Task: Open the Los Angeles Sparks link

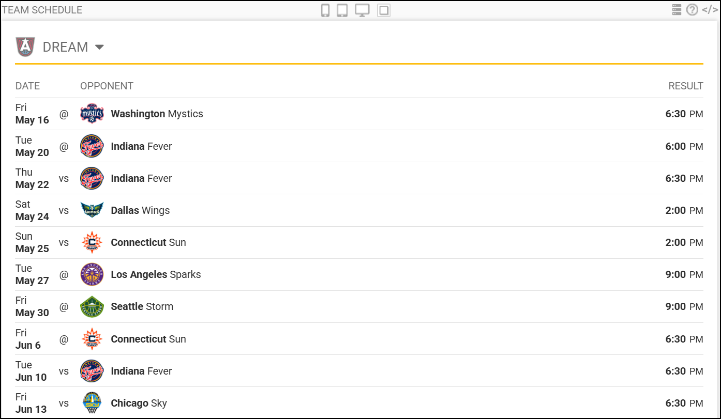Action: 156,274
